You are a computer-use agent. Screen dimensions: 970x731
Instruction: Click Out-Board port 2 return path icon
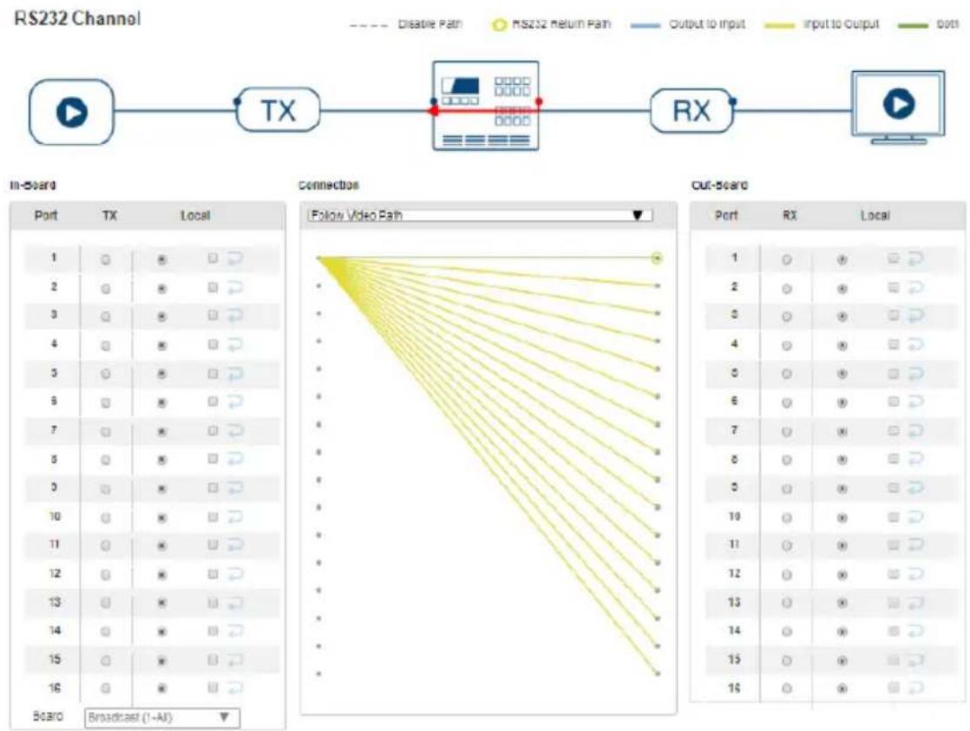point(915,287)
